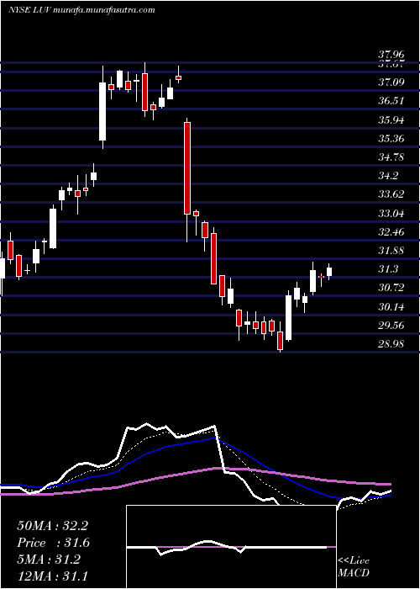Click the 28.98 price axis label
420x589 pixels.
[391, 343]
